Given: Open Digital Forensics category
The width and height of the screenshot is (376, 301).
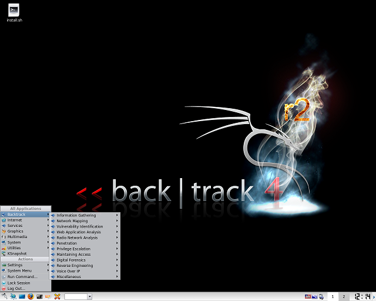Looking at the screenshot, I should pos(85,260).
